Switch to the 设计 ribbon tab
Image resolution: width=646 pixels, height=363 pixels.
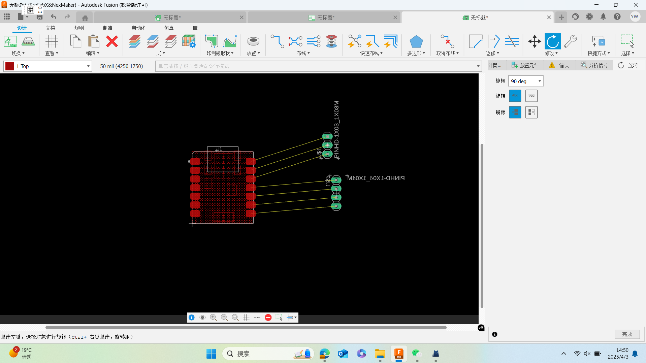pyautogui.click(x=22, y=28)
